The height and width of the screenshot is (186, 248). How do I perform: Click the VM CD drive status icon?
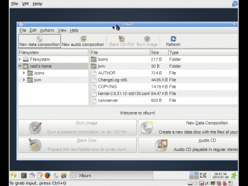pos(196,183)
